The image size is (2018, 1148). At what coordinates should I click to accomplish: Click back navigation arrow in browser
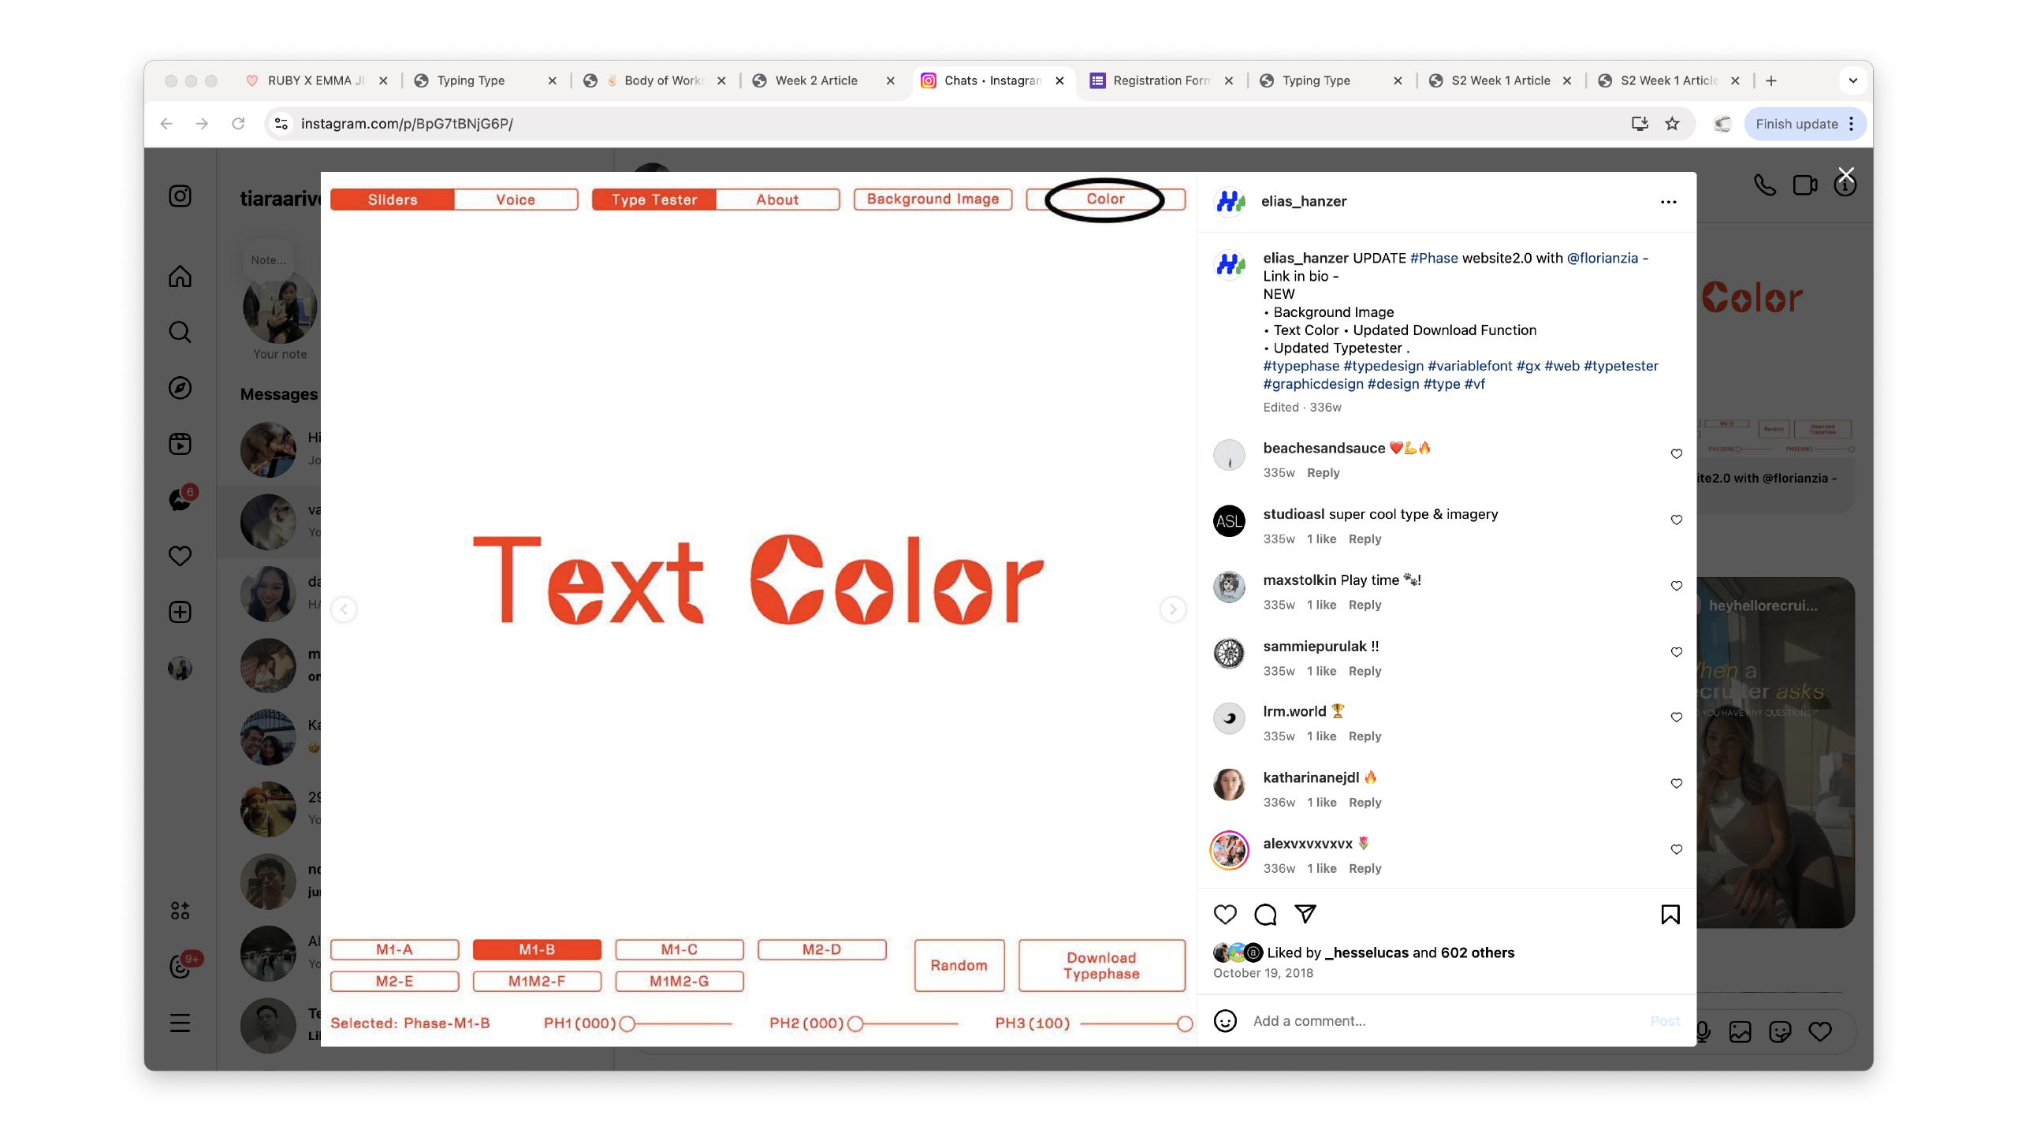(x=166, y=124)
